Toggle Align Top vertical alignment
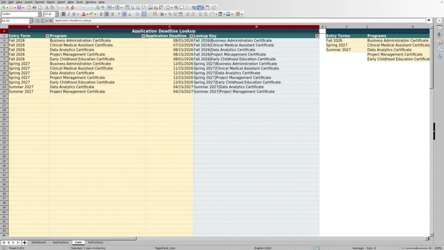444x250 pixels. [119, 14]
